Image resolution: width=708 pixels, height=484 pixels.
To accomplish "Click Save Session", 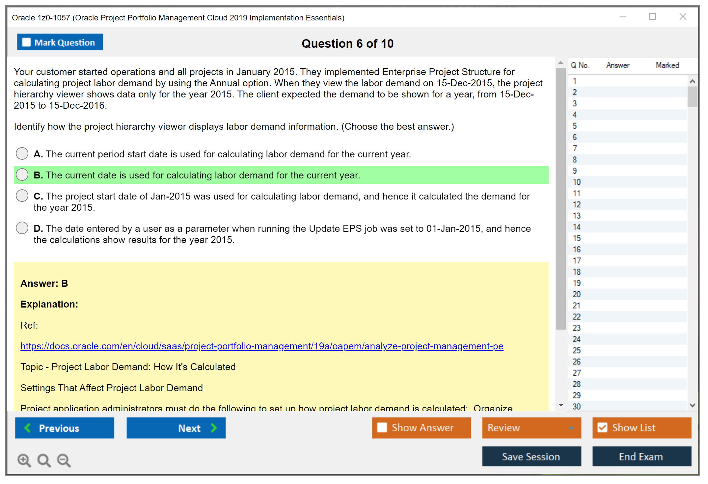I will click(x=531, y=456).
